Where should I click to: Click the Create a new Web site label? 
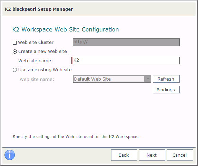coord(42,52)
